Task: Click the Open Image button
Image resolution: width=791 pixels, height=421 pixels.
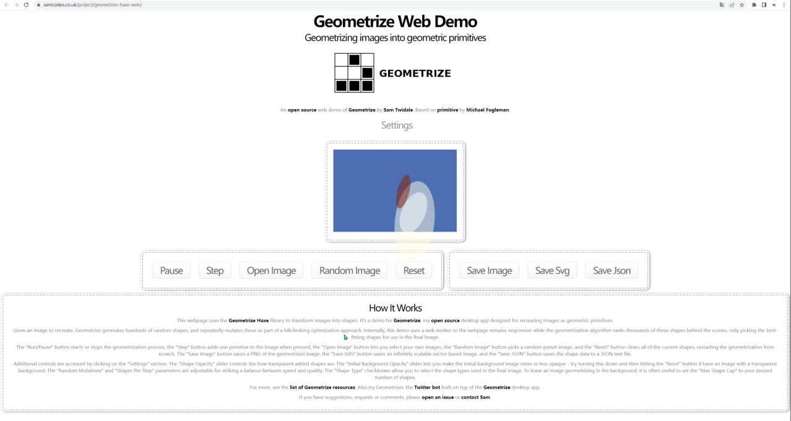Action: pyautogui.click(x=271, y=271)
